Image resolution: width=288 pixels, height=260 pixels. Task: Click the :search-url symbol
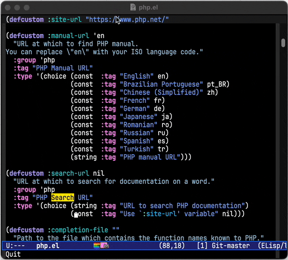[x=68, y=173]
